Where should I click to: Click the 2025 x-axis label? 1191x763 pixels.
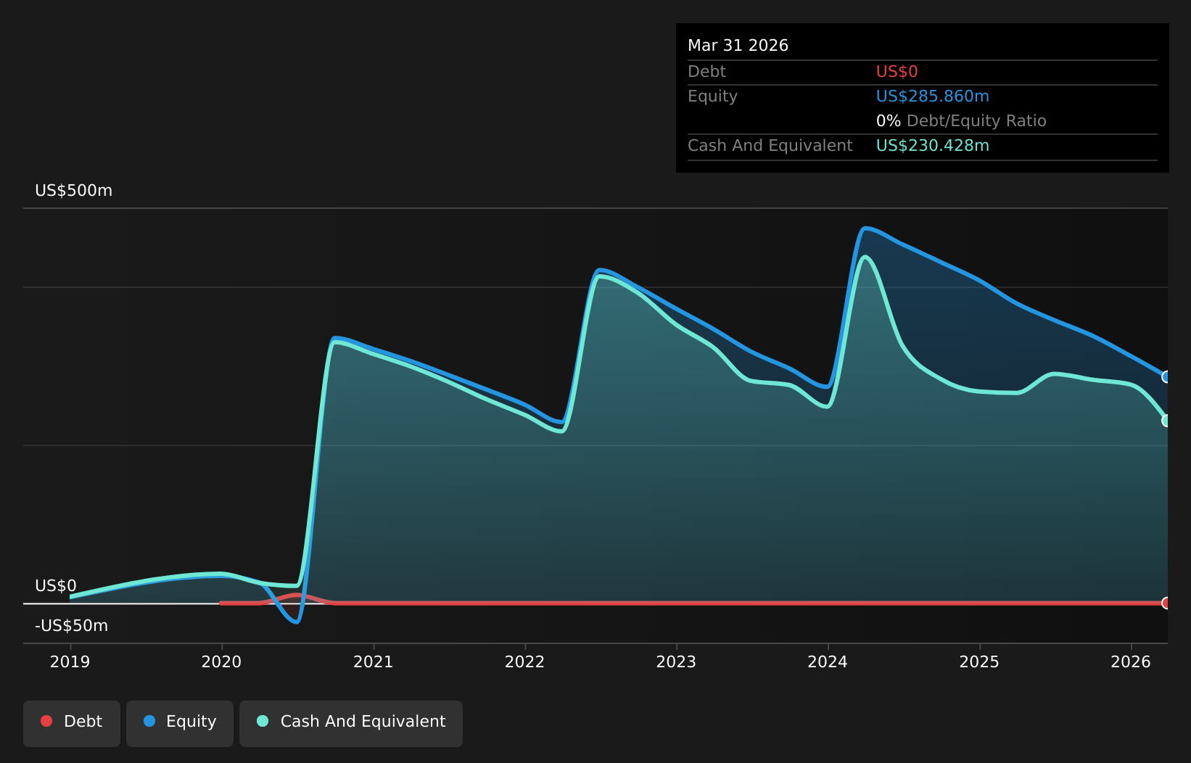[979, 661]
